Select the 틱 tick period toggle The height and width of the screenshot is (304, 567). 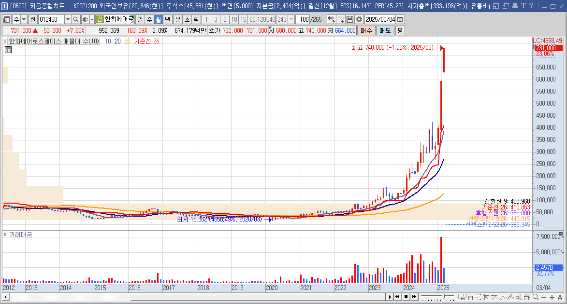tap(196, 19)
